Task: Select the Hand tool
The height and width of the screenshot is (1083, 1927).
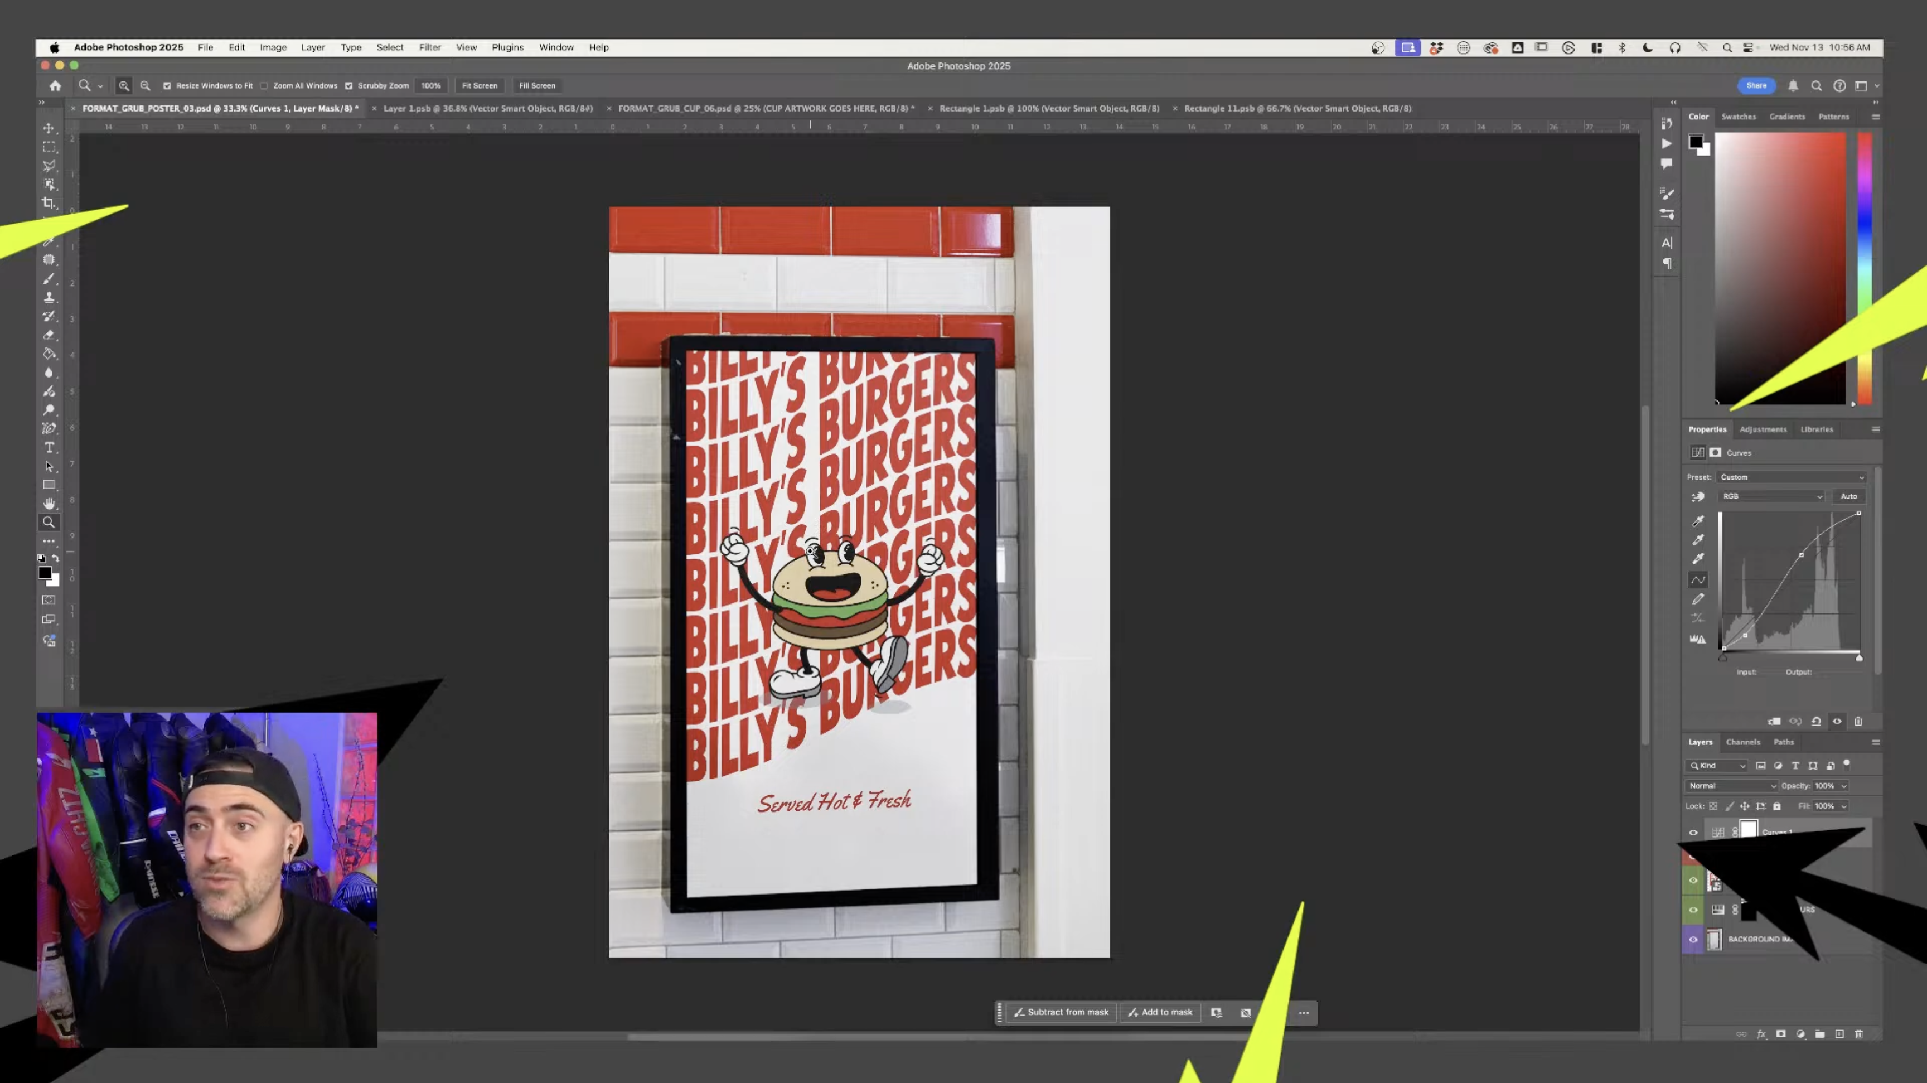Action: [x=49, y=504]
